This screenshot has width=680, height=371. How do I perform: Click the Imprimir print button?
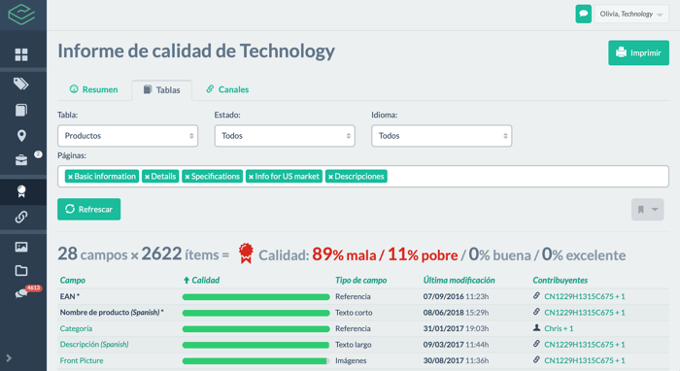click(638, 52)
